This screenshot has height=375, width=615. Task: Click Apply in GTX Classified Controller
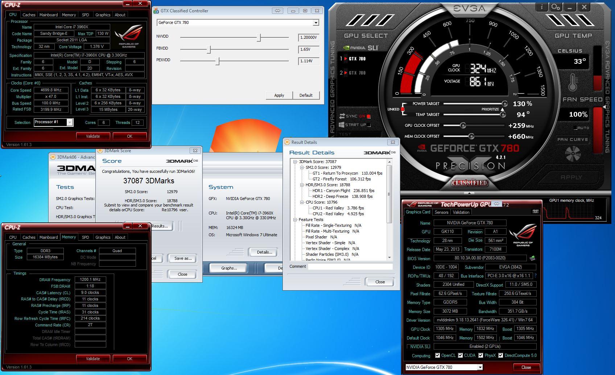[279, 95]
